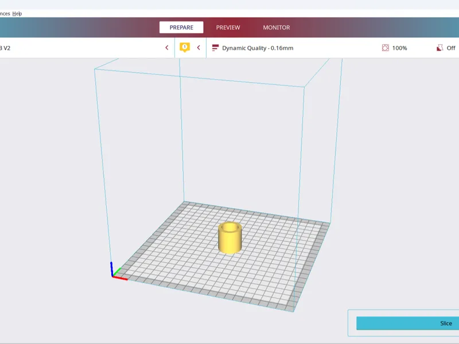Open the PREVIEW stage tab
The image size is (459, 344).
[x=228, y=27]
